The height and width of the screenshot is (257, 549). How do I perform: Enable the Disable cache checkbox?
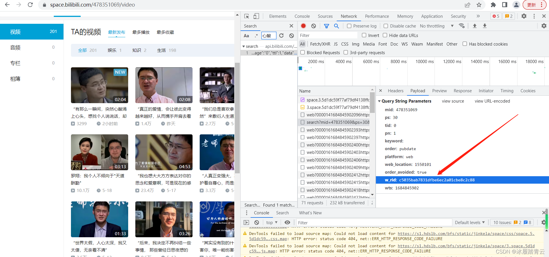[x=386, y=26]
